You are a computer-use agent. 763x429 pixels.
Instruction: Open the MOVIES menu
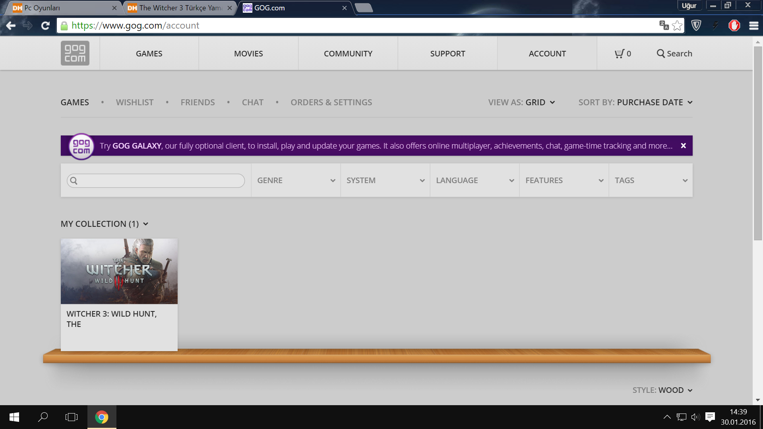coord(248,54)
